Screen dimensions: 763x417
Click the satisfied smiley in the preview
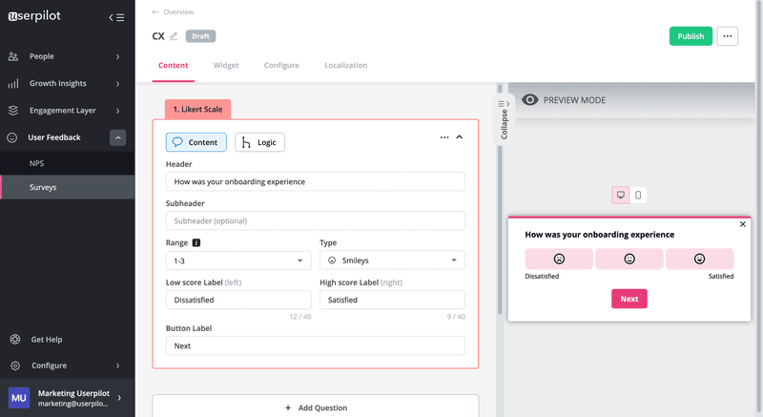(x=699, y=259)
